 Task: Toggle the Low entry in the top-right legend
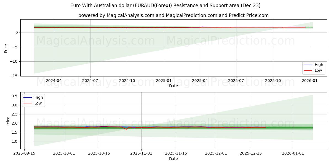click(317, 70)
